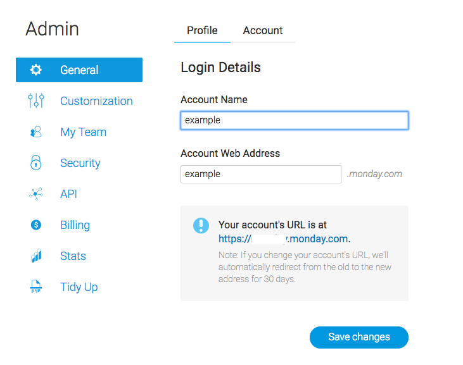Open the Security menu item
Screen dimensions: 463x365
[x=79, y=163]
